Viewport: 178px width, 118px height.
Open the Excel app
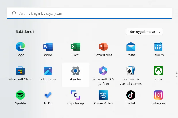click(76, 49)
